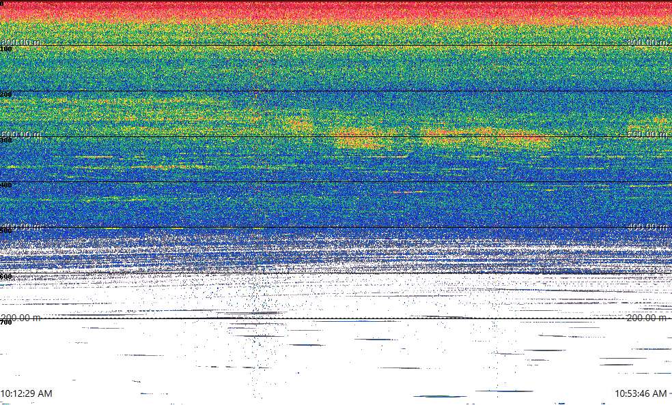Click the 600.00 m label on right edge
The width and height of the screenshot is (672, 405).
tap(647, 134)
